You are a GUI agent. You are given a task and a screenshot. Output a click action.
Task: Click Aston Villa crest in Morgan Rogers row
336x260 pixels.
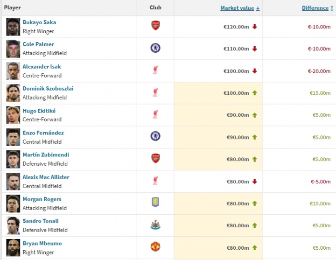pos(155,203)
